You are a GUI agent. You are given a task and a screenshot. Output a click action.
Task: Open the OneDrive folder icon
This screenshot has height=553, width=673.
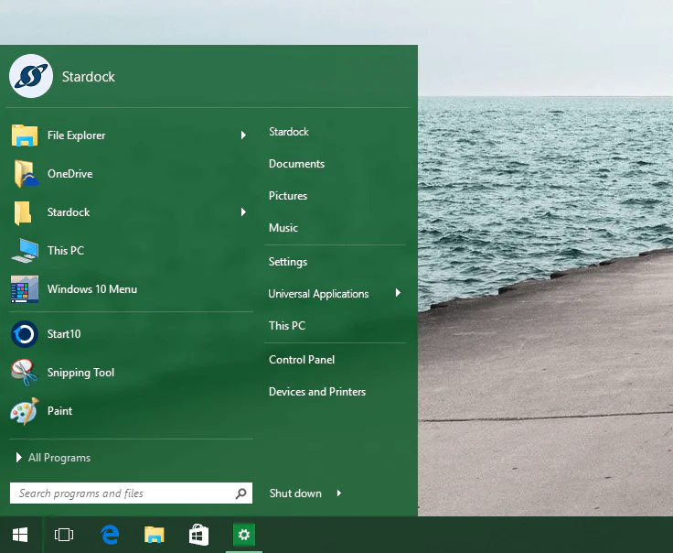(25, 174)
